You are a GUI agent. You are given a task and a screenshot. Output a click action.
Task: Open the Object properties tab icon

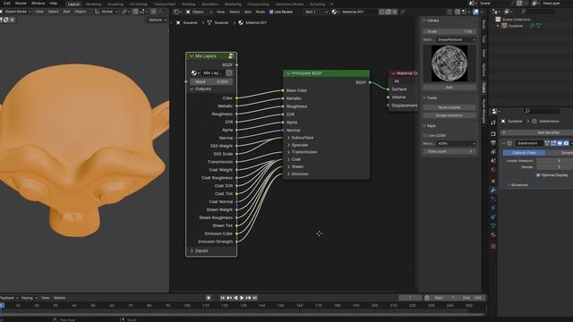click(493, 181)
